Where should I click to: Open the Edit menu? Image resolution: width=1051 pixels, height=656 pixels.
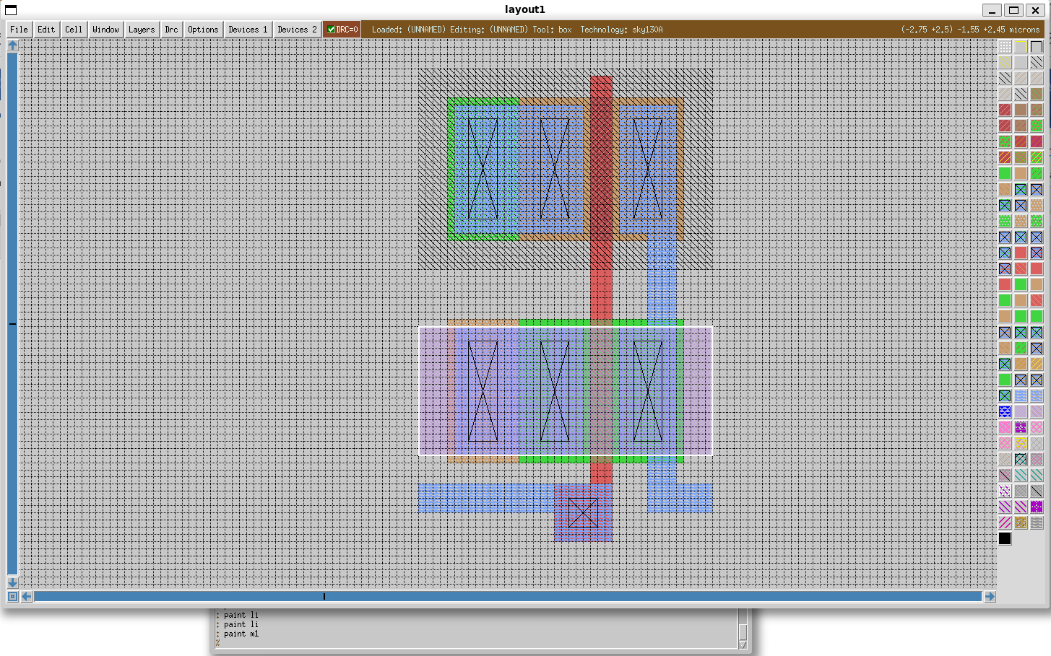pyautogui.click(x=46, y=30)
